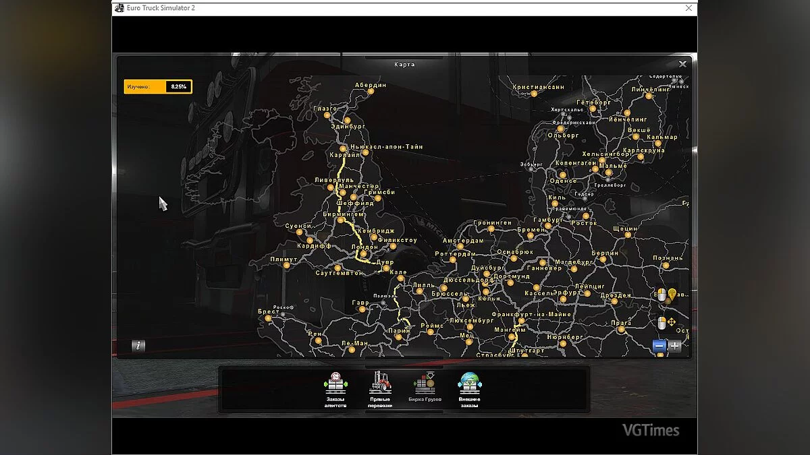Select Прямые перевозки with the truck icon
The height and width of the screenshot is (455, 810).
click(x=382, y=382)
